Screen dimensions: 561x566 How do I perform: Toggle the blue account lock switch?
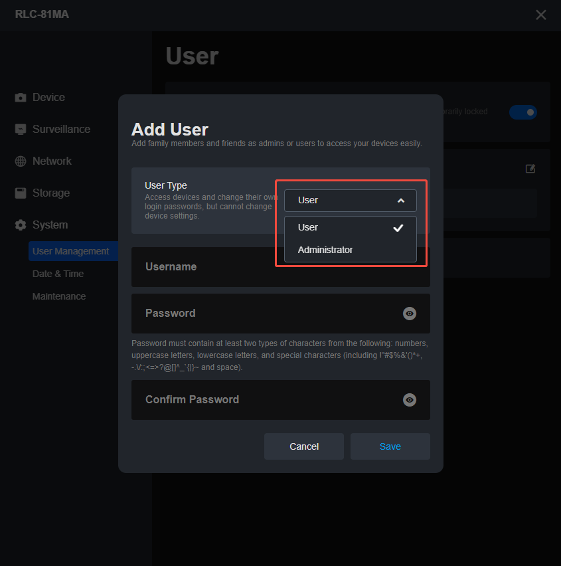pos(523,112)
